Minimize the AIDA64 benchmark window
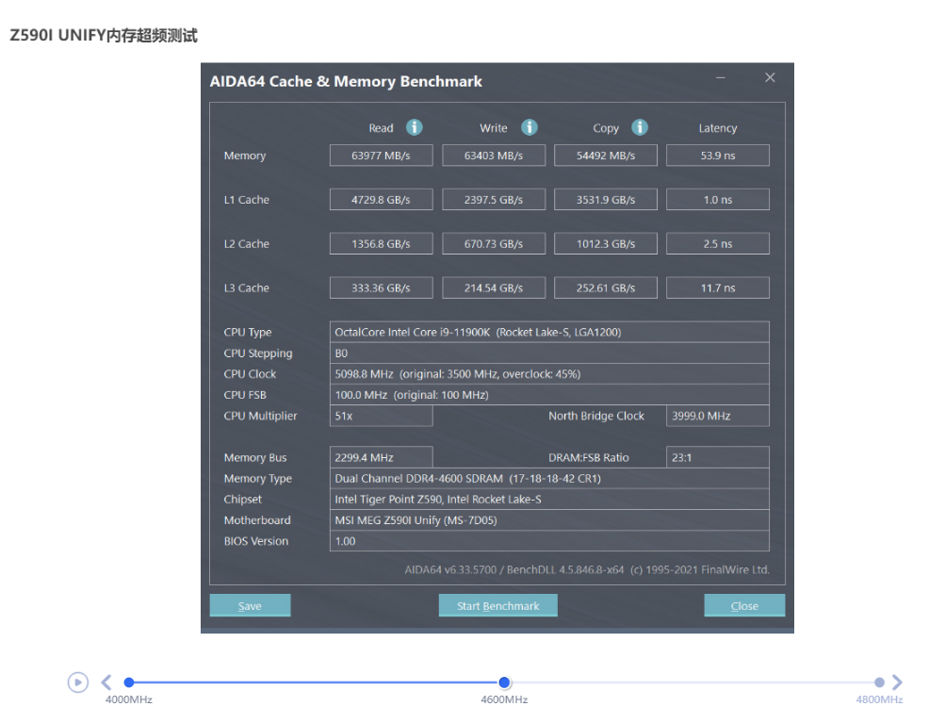This screenshot has height=723, width=929. click(721, 77)
